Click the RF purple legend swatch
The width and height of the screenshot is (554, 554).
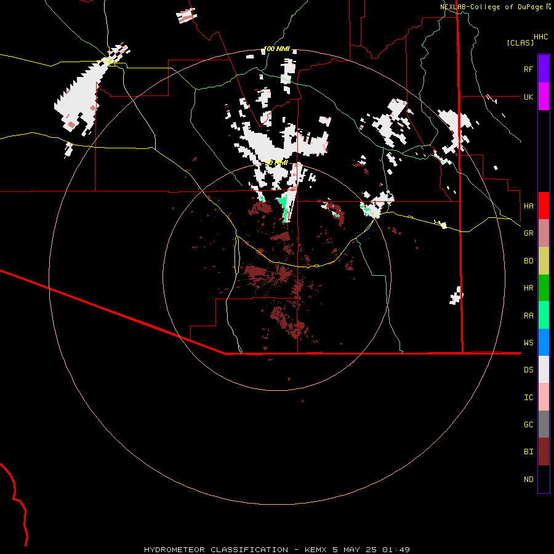coord(544,69)
